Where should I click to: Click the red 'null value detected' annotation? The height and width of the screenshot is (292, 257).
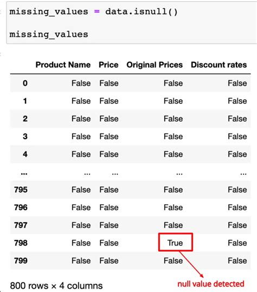211,284
